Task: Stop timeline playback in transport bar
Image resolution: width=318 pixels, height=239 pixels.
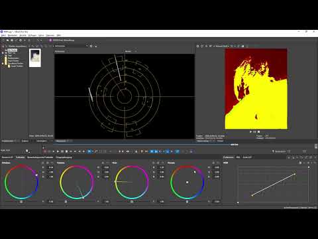Action: pos(66,151)
